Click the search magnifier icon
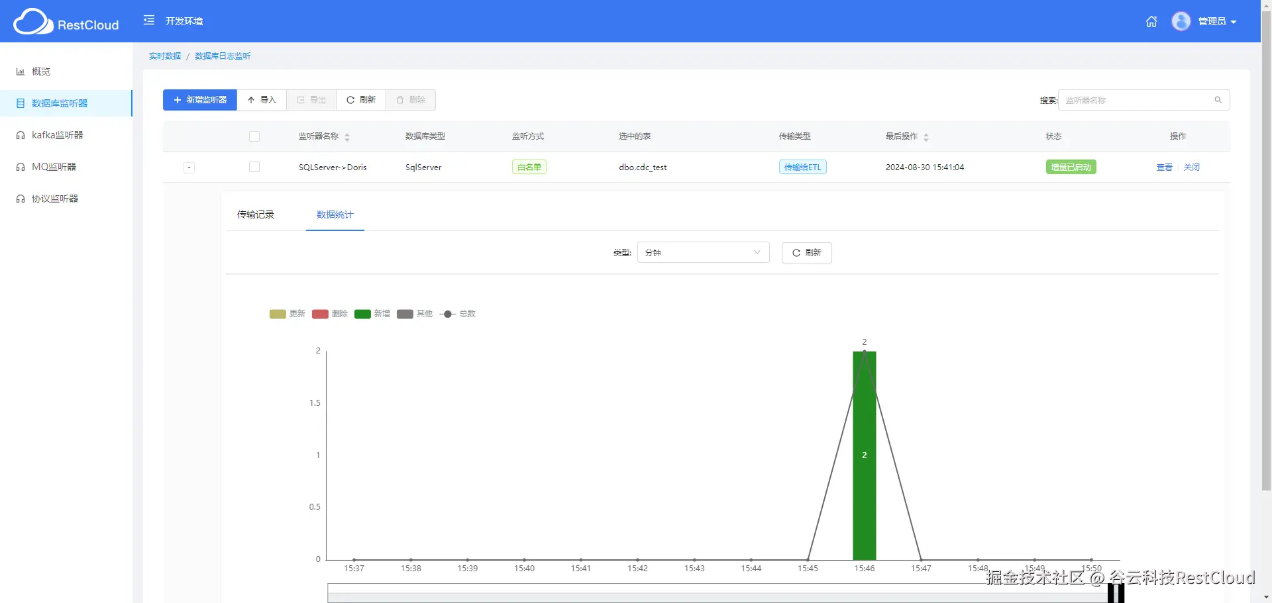Image resolution: width=1272 pixels, height=603 pixels. pyautogui.click(x=1218, y=100)
